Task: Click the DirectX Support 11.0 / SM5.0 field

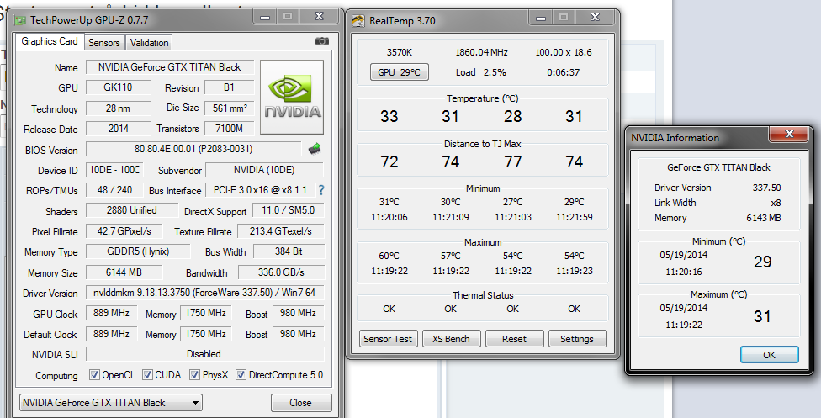Action: click(x=289, y=210)
